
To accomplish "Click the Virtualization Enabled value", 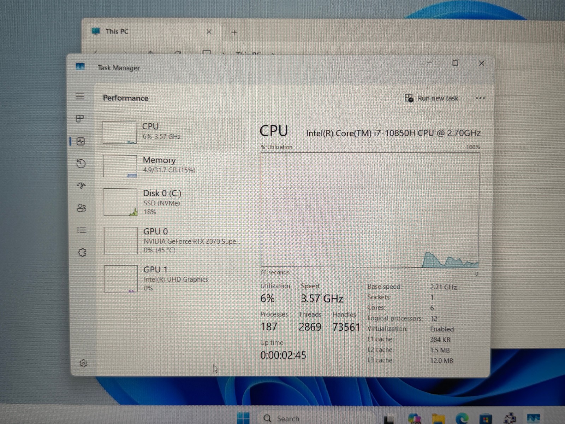I will click(442, 329).
